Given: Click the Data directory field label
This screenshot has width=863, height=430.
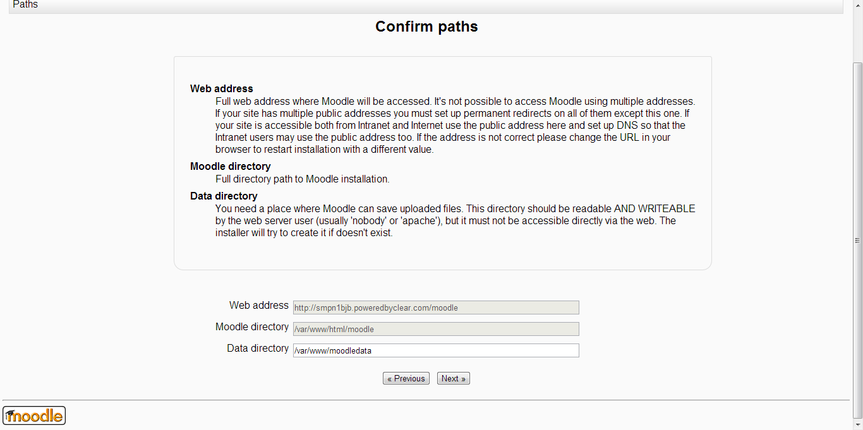Looking at the screenshot, I should tap(257, 349).
